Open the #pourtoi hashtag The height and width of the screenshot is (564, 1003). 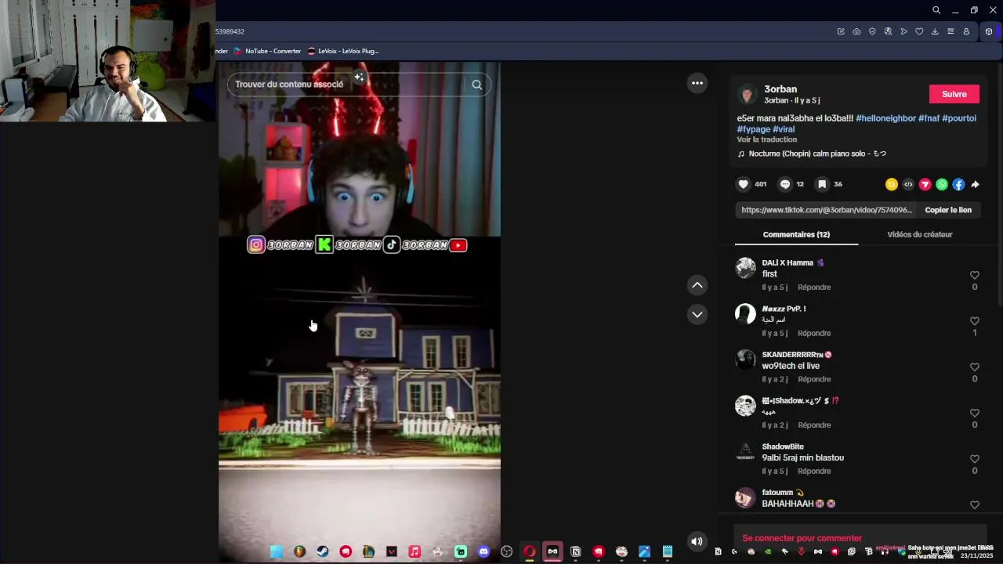point(959,118)
